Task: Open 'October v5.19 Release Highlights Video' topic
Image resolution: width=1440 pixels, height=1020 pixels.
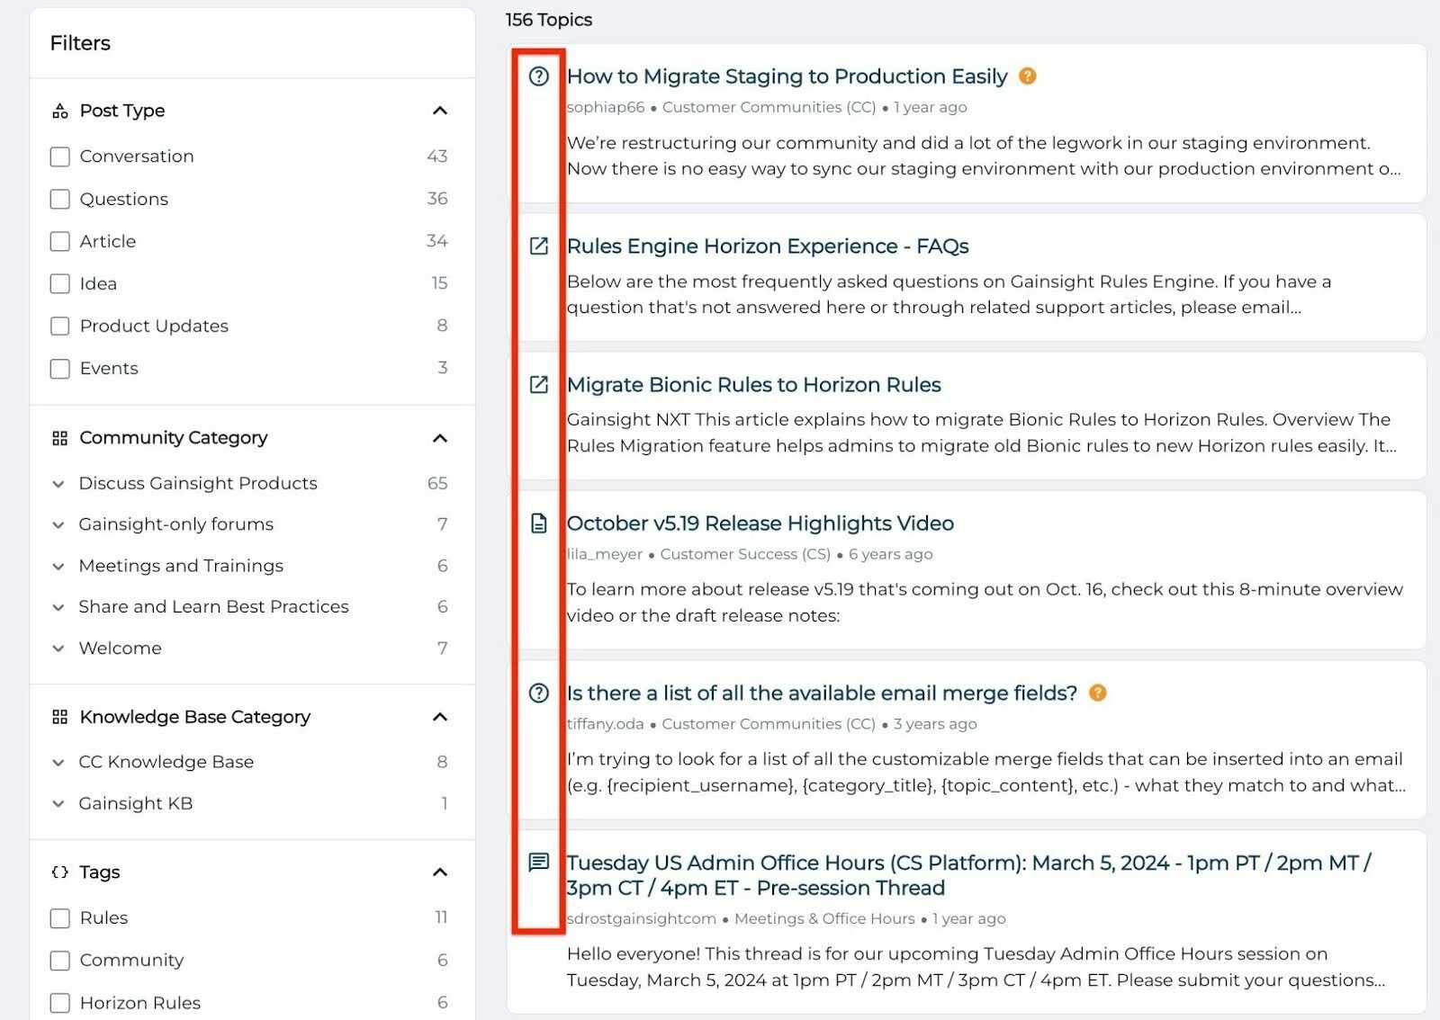Action: pos(760,523)
